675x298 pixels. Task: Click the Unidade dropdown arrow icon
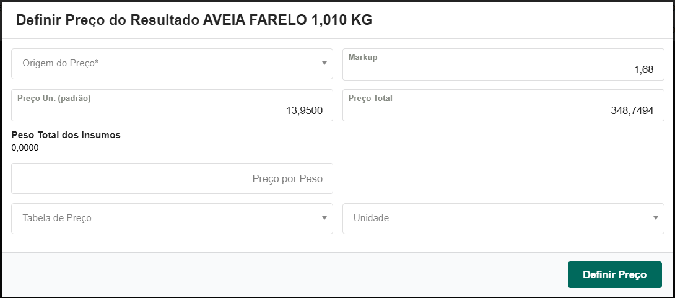(655, 218)
